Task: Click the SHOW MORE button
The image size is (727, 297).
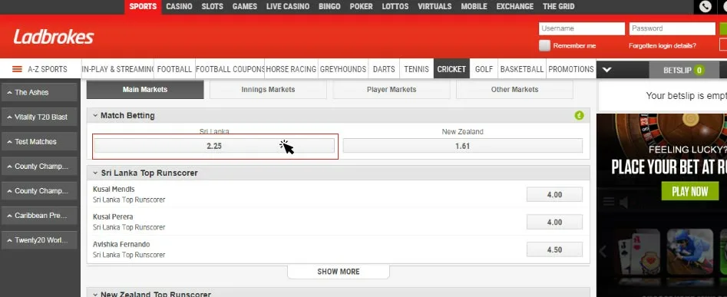Action: coord(339,272)
